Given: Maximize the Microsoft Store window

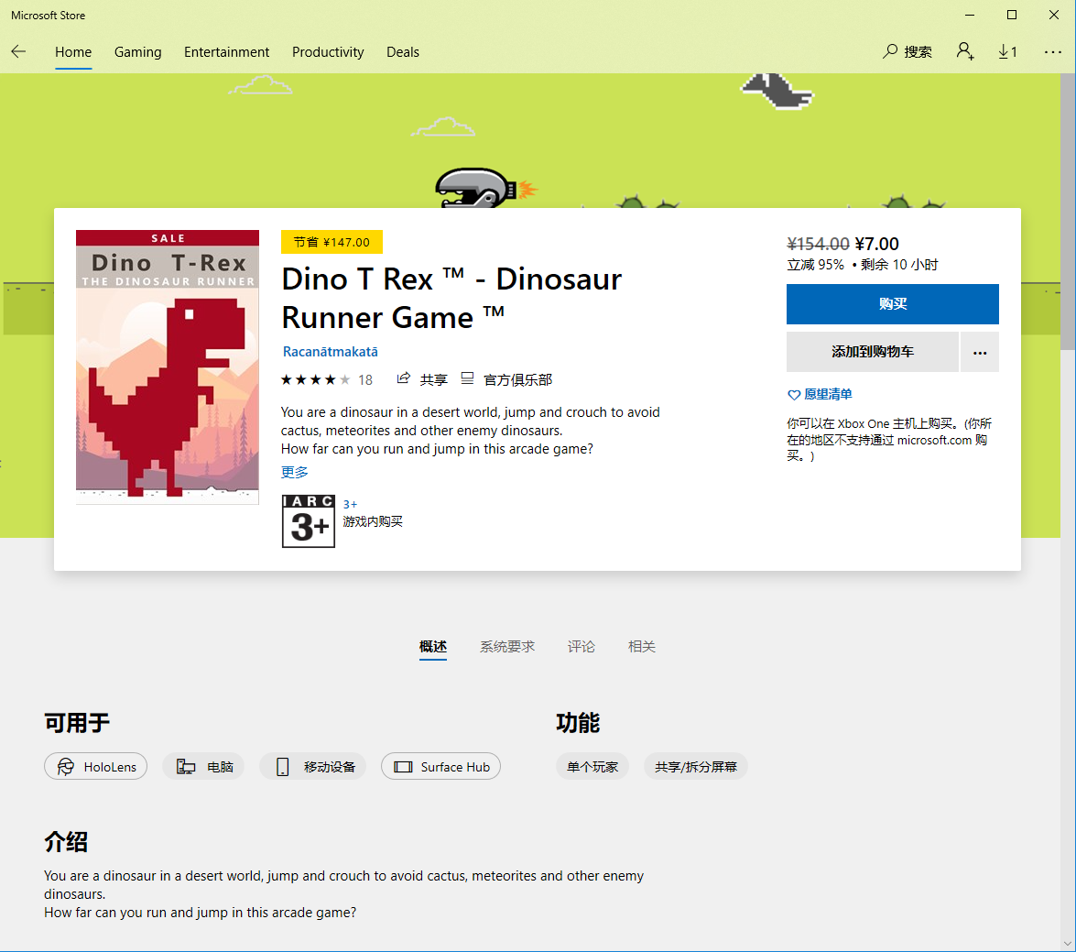Looking at the screenshot, I should (1012, 15).
